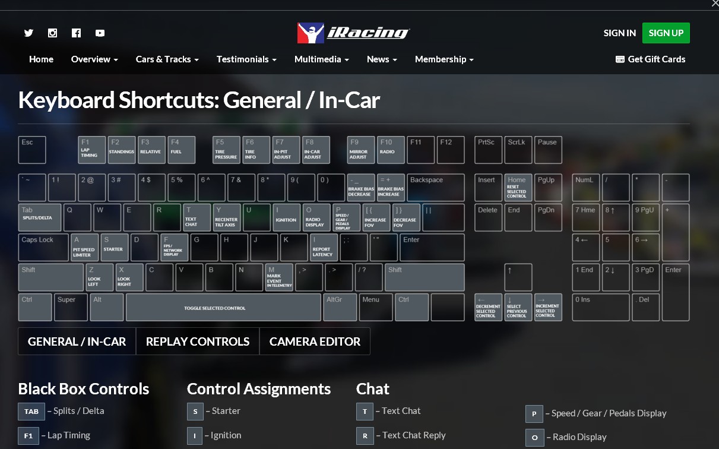
Task: Select the GENERAL / IN-CAR tab
Action: pyautogui.click(x=77, y=342)
